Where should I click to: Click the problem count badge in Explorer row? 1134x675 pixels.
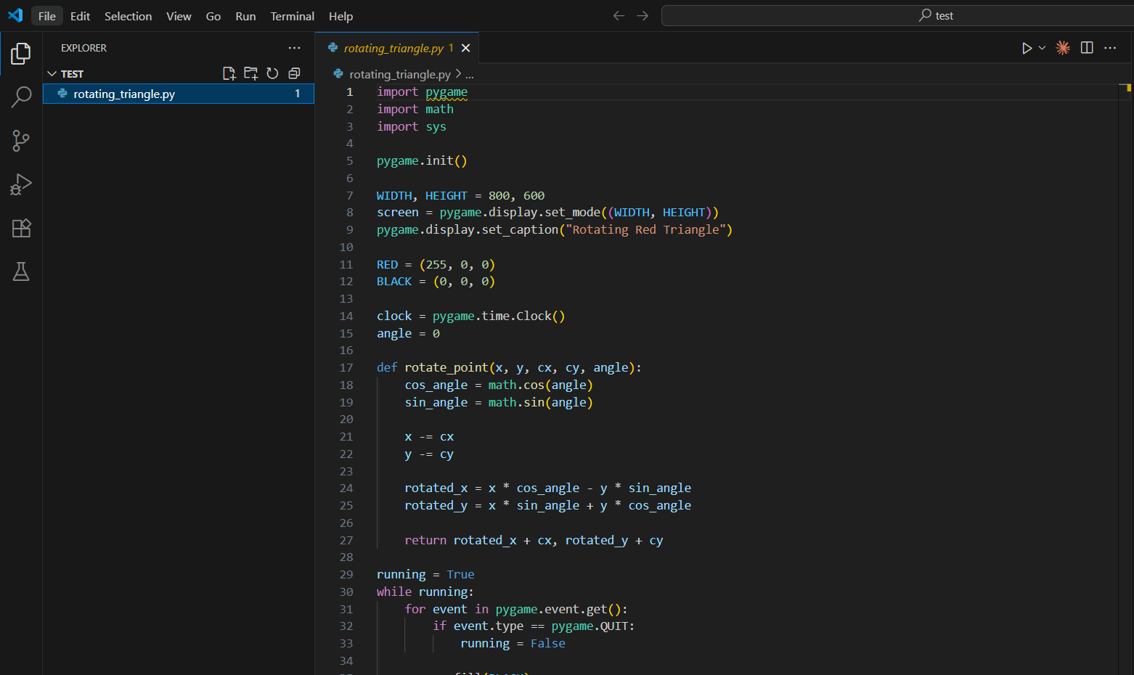[298, 94]
